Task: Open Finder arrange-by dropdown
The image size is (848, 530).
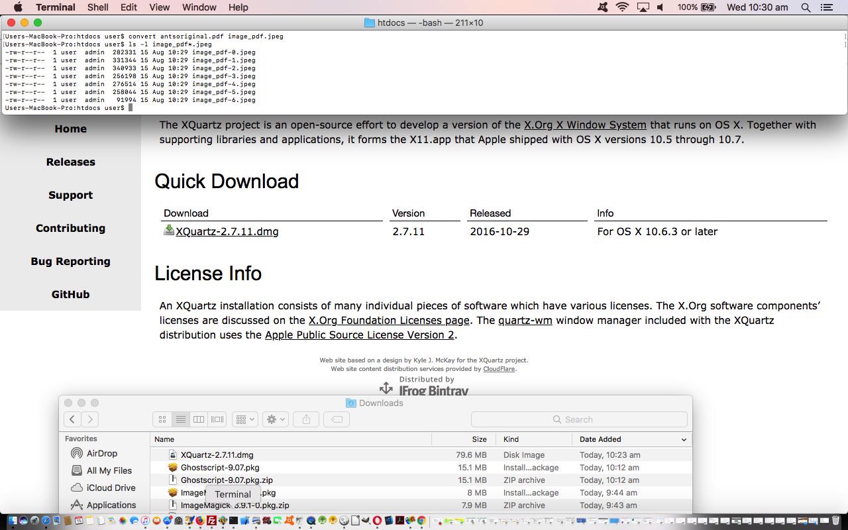Action: (244, 419)
